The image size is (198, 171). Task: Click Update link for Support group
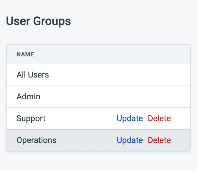130,119
